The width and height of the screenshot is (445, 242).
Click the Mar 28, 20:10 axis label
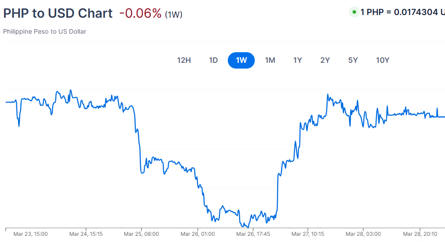(x=420, y=234)
